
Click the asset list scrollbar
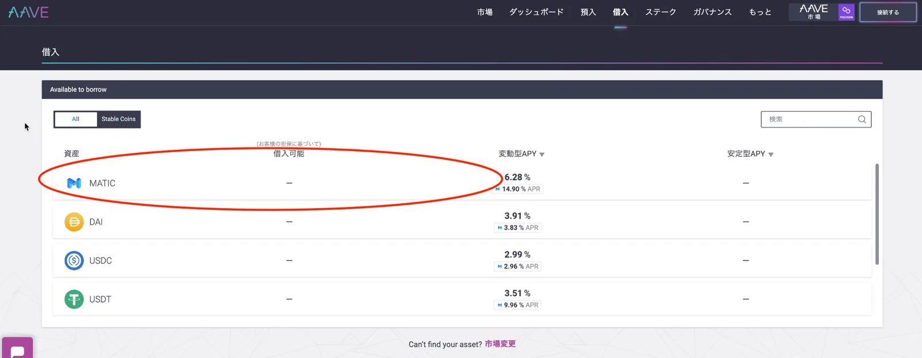[x=877, y=214]
